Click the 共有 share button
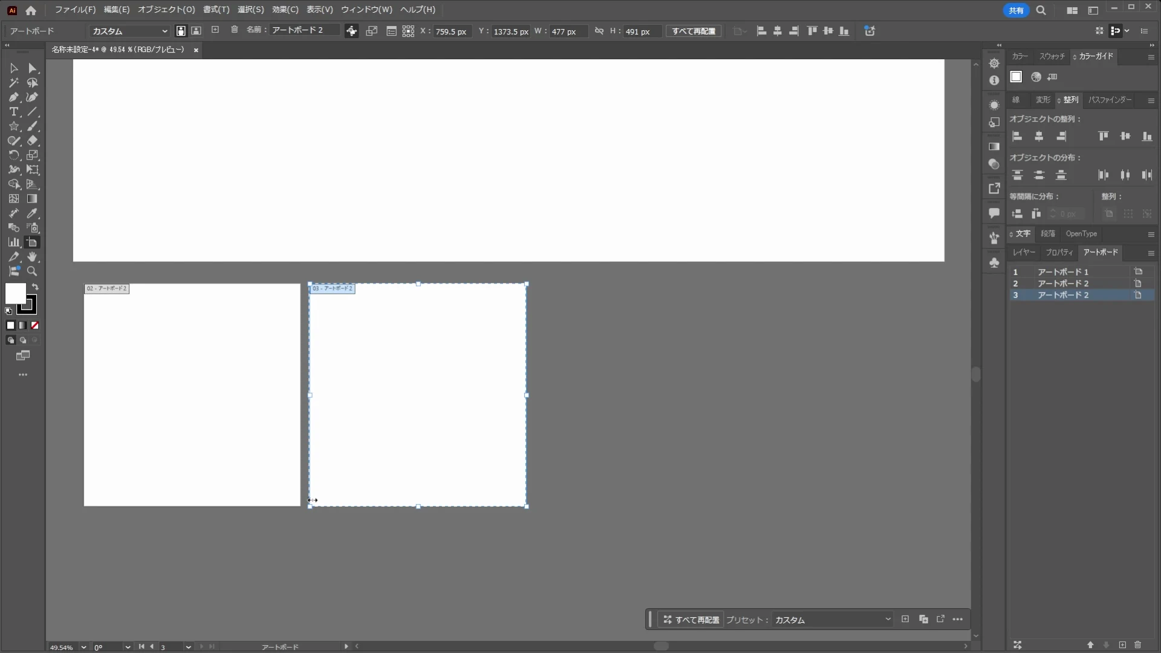1161x653 pixels. click(1016, 10)
